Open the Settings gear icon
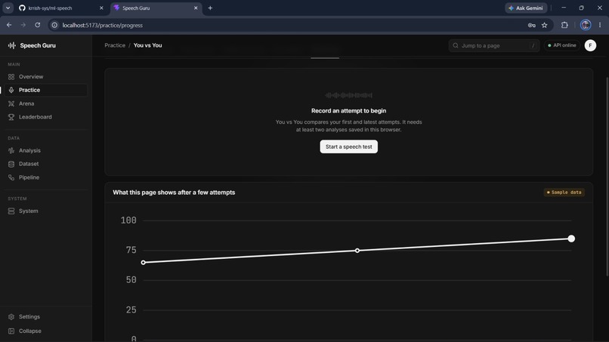This screenshot has width=609, height=342. tap(11, 317)
